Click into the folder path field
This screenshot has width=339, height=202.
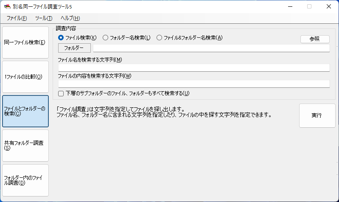pos(211,48)
